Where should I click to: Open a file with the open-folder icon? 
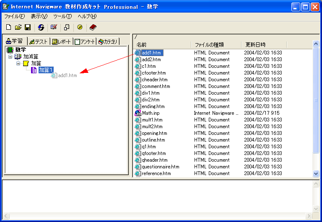point(18,27)
